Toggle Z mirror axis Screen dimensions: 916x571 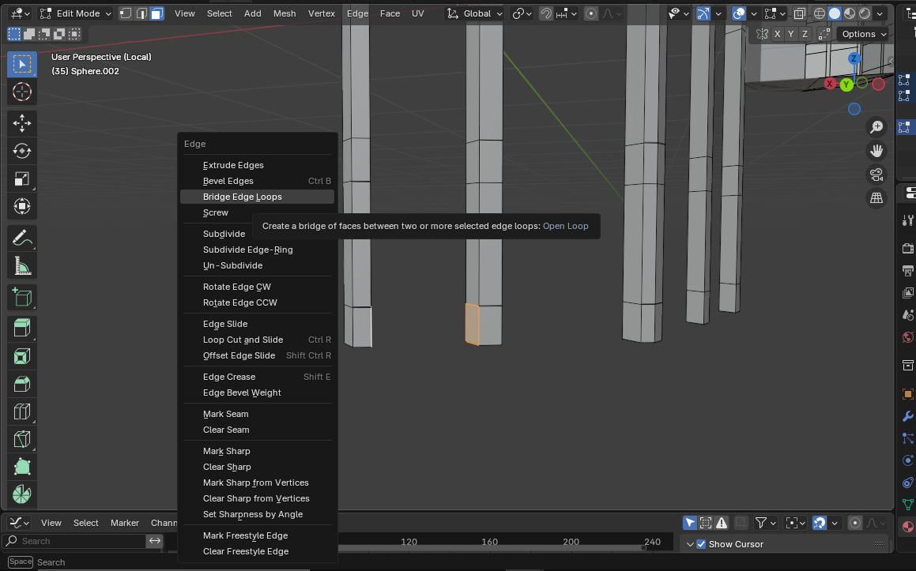coord(805,34)
